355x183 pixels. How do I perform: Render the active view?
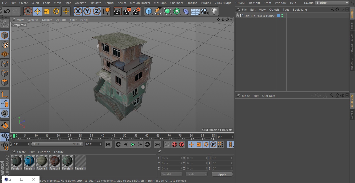[118, 11]
